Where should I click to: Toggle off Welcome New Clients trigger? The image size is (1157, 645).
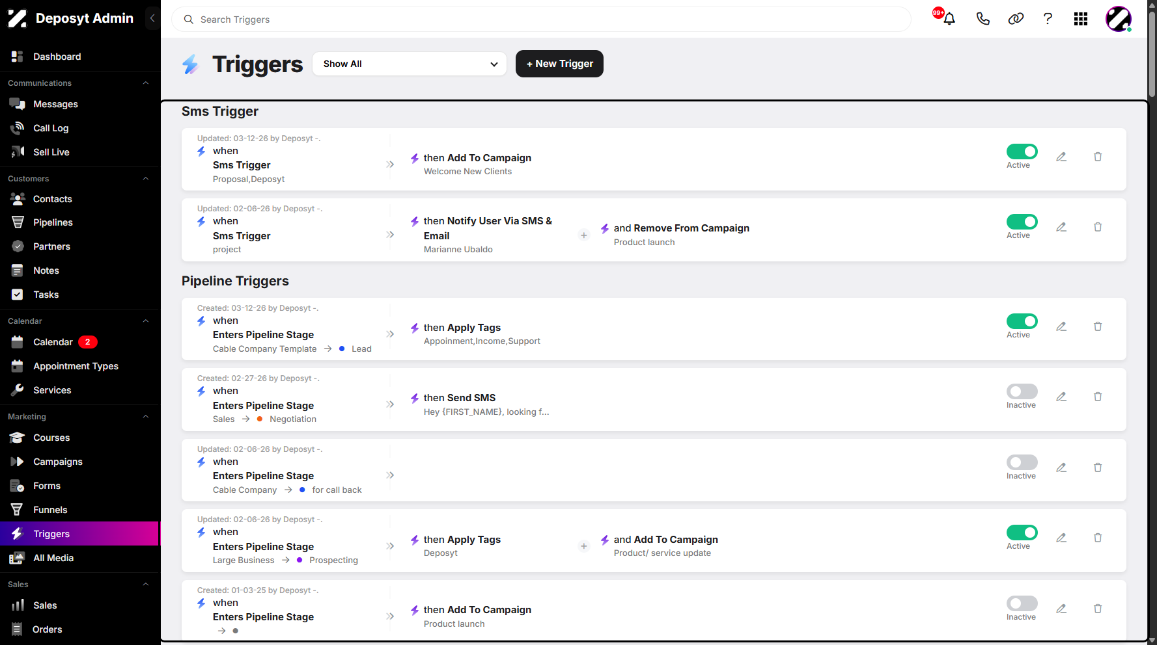pos(1022,151)
